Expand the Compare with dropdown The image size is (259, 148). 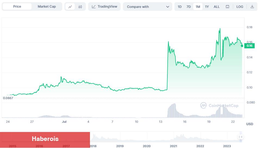tap(148, 7)
